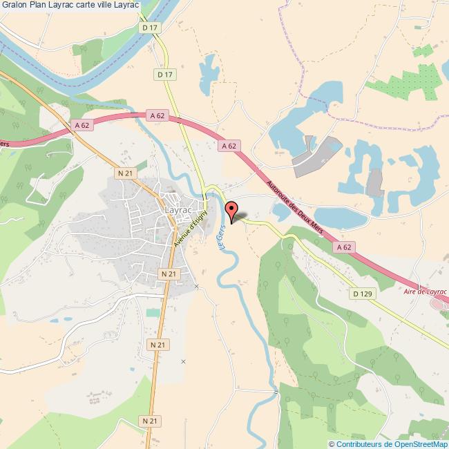Screen dimensions: 449x449
Task: Select the N 21 shield at bottom of map
Action: point(150,421)
